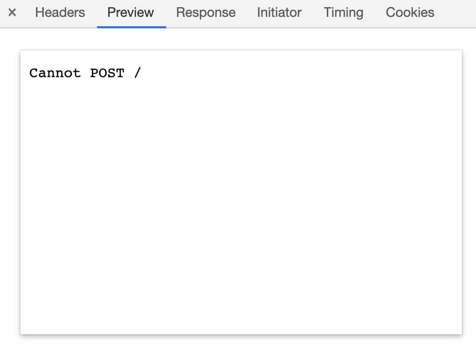This screenshot has width=476, height=352.
Task: Click the bottom edge of preview frame
Action: (241, 334)
